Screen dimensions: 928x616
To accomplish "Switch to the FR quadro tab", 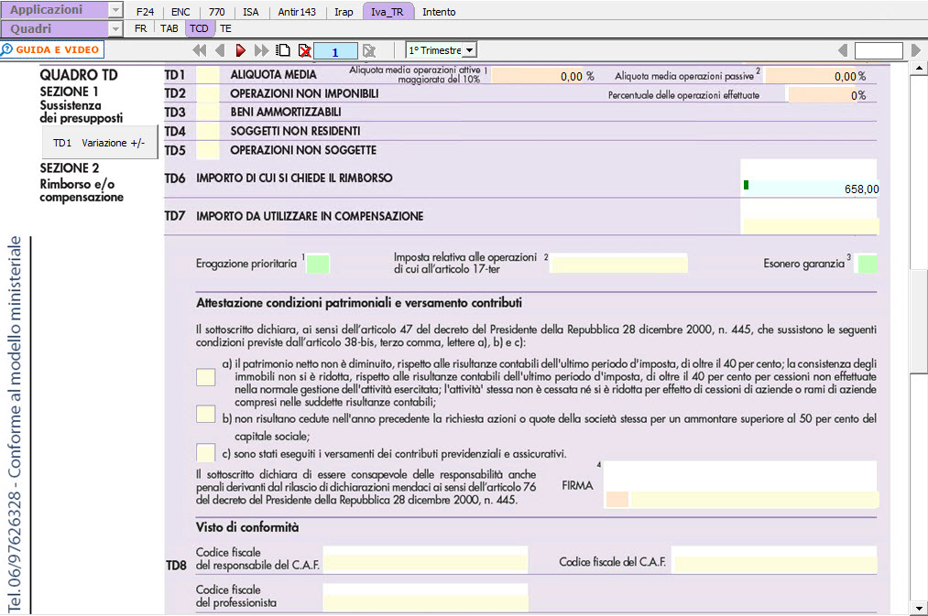I will point(141,28).
